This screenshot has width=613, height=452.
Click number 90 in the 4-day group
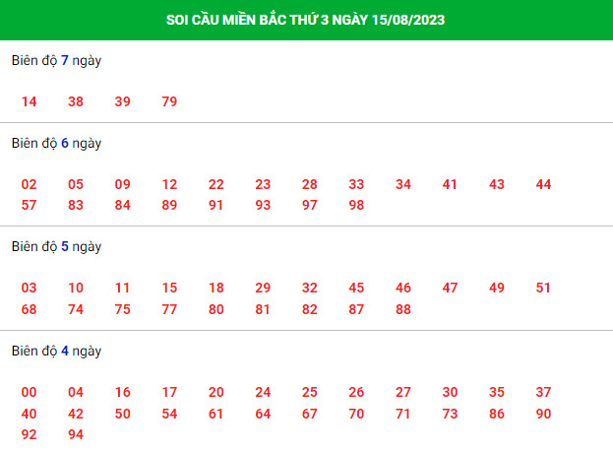pyautogui.click(x=543, y=414)
